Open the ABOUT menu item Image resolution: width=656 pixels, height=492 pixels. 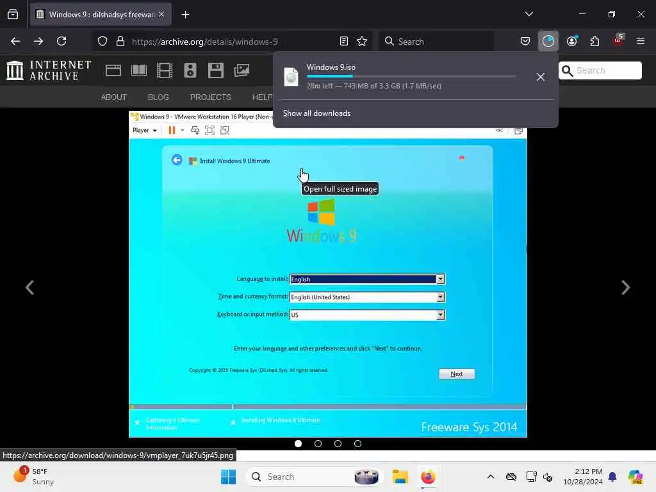pyautogui.click(x=114, y=97)
